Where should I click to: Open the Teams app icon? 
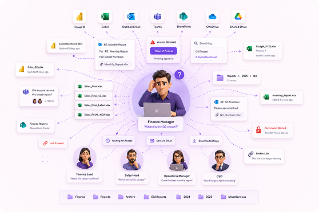[157, 17]
